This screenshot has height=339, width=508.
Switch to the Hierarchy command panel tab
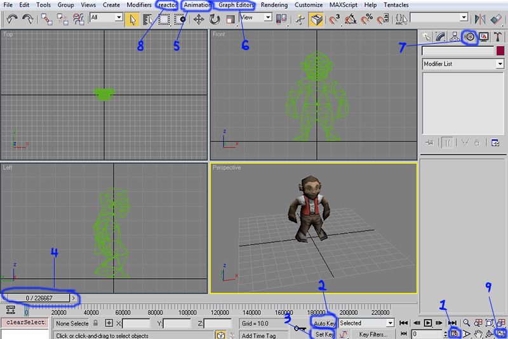455,37
